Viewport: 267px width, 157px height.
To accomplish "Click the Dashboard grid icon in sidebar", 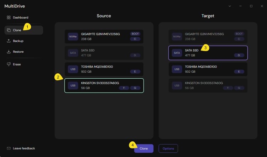I will 9,17.
